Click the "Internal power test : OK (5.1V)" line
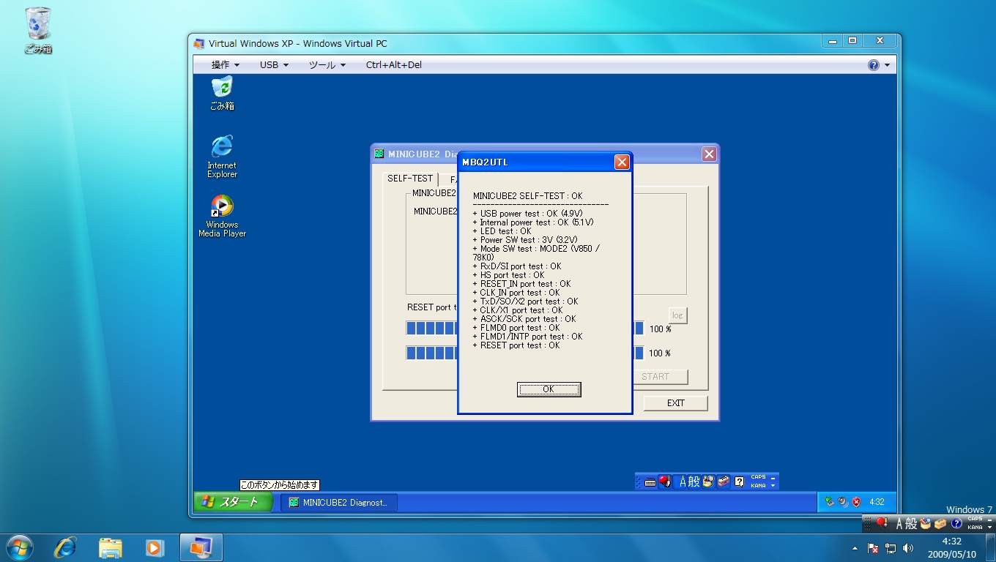The image size is (996, 562). tap(533, 222)
